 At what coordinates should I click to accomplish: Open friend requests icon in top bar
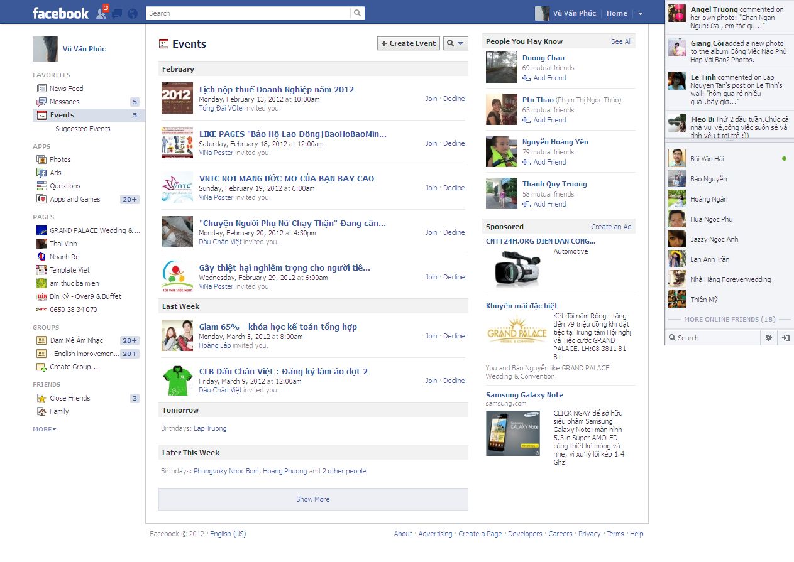coord(101,13)
